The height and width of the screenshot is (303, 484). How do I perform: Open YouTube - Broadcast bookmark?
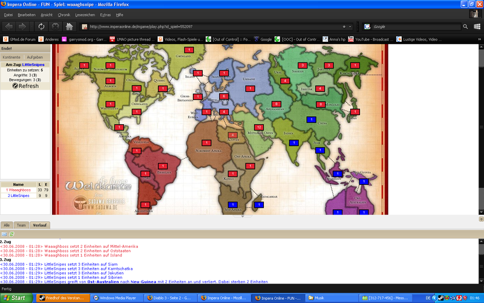pyautogui.click(x=371, y=39)
